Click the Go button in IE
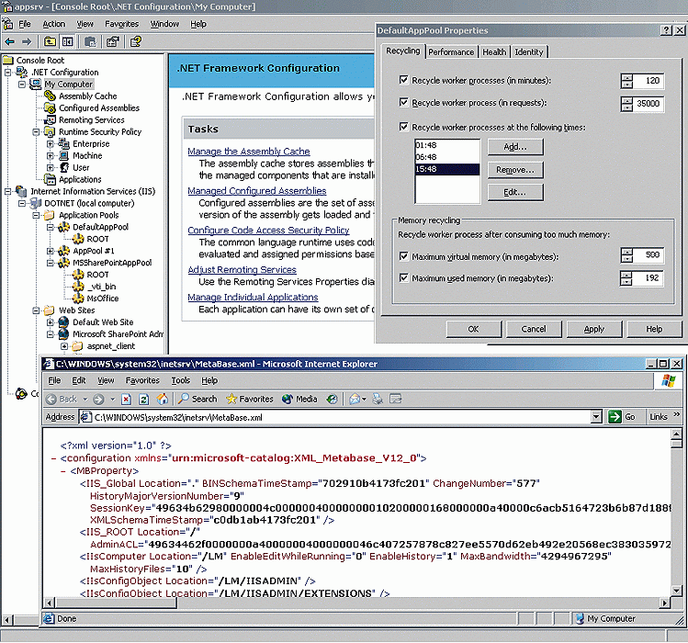Image resolution: width=688 pixels, height=643 pixels. click(x=621, y=416)
